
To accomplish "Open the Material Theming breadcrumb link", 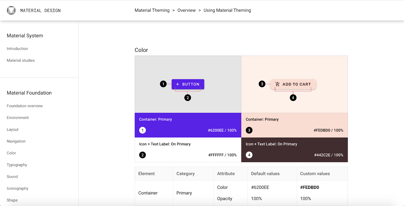I will pyautogui.click(x=152, y=10).
